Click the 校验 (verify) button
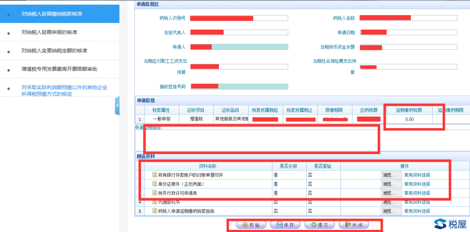The width and height of the screenshot is (470, 232). (251, 225)
